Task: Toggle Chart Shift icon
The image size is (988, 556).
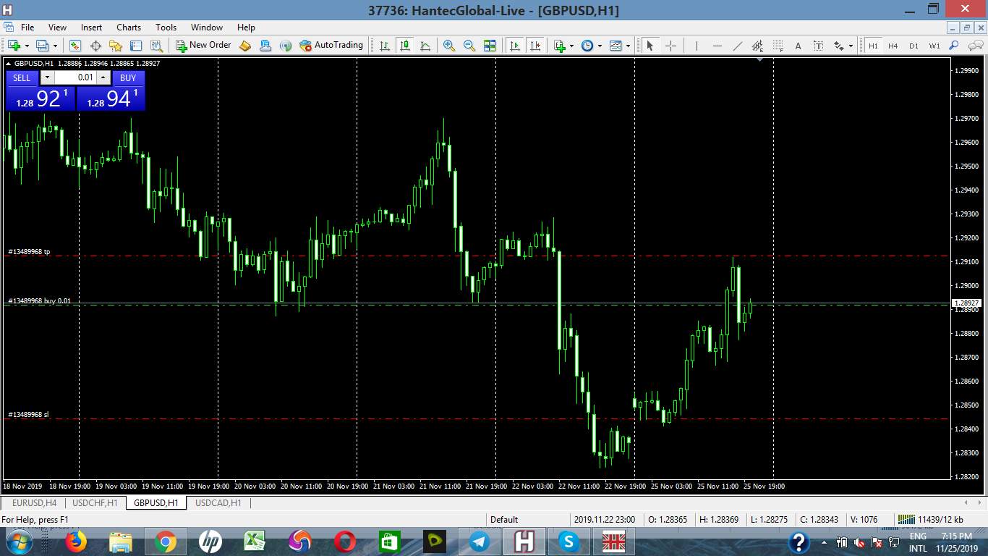Action: [535, 46]
